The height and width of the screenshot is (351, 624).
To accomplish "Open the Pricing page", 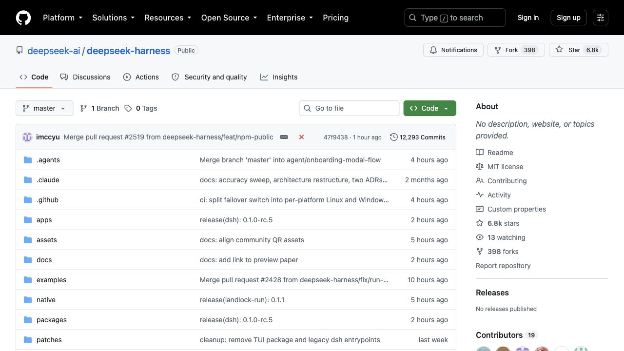I will 336,18.
